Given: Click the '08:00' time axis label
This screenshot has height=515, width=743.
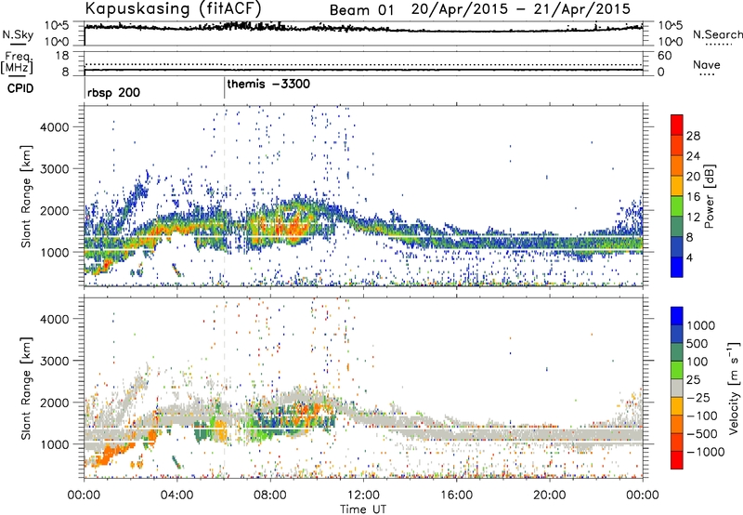Looking at the screenshot, I should (x=269, y=495).
